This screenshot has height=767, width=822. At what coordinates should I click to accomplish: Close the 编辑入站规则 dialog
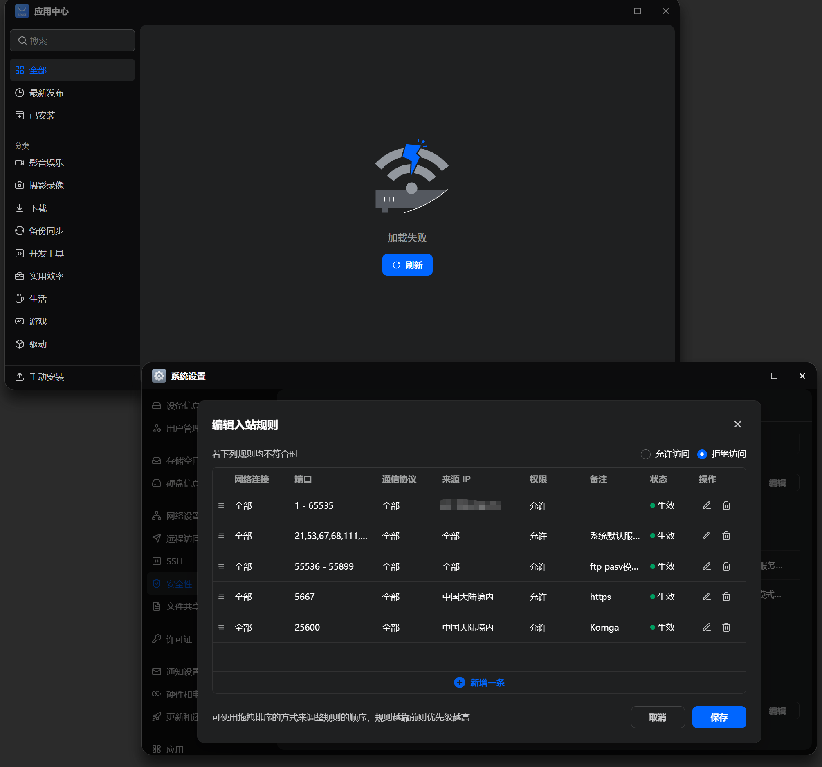point(737,425)
